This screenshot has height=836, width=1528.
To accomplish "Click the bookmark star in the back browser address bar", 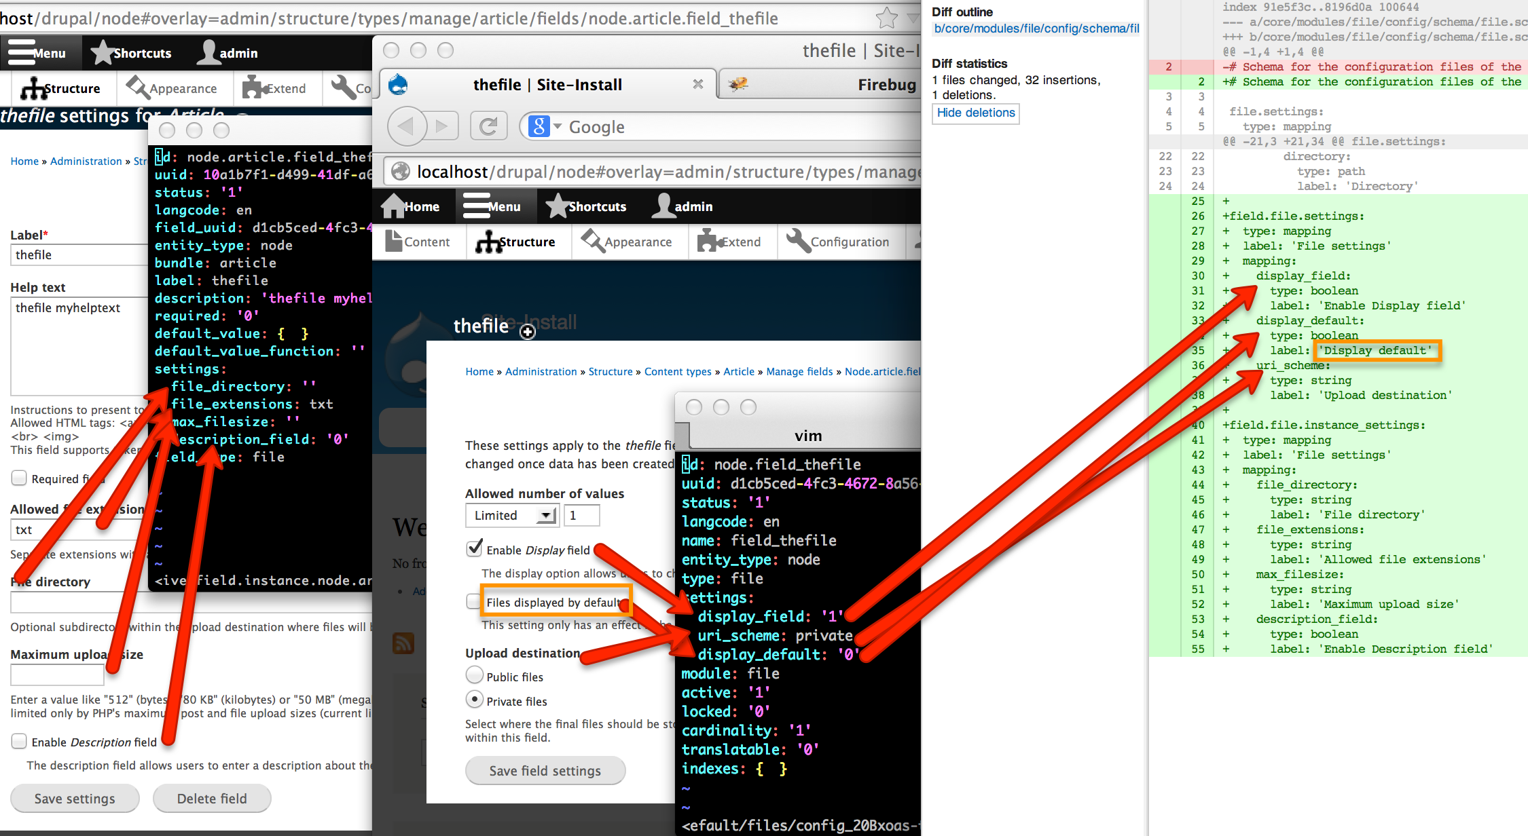I will point(886,18).
